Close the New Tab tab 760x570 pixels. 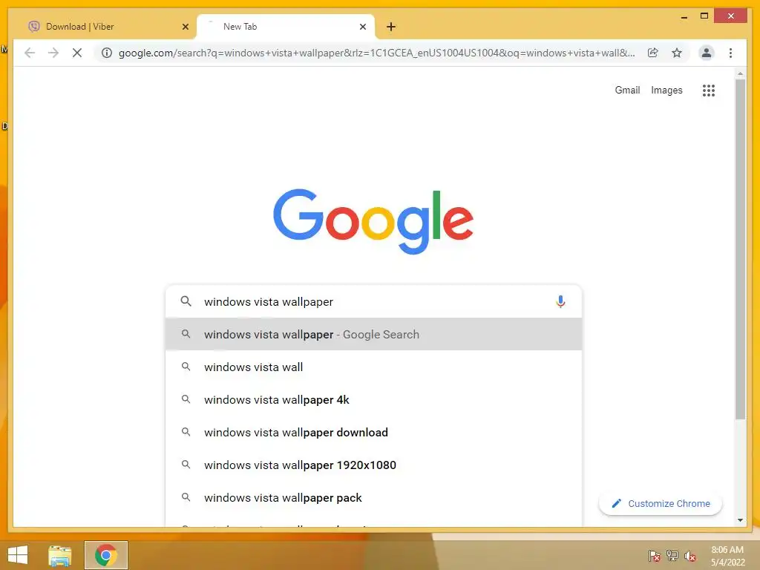[x=362, y=27]
